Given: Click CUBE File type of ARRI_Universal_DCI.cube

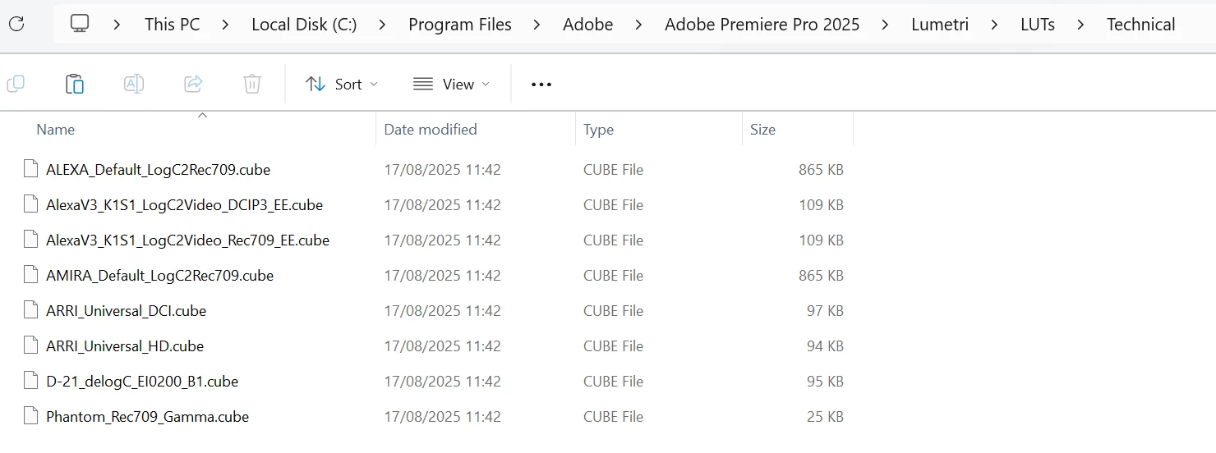Looking at the screenshot, I should click(x=613, y=311).
